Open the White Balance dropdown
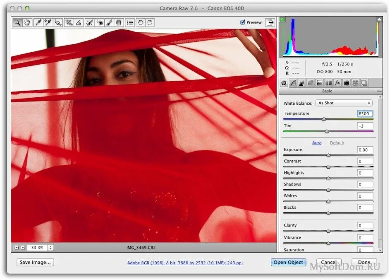 (344, 103)
